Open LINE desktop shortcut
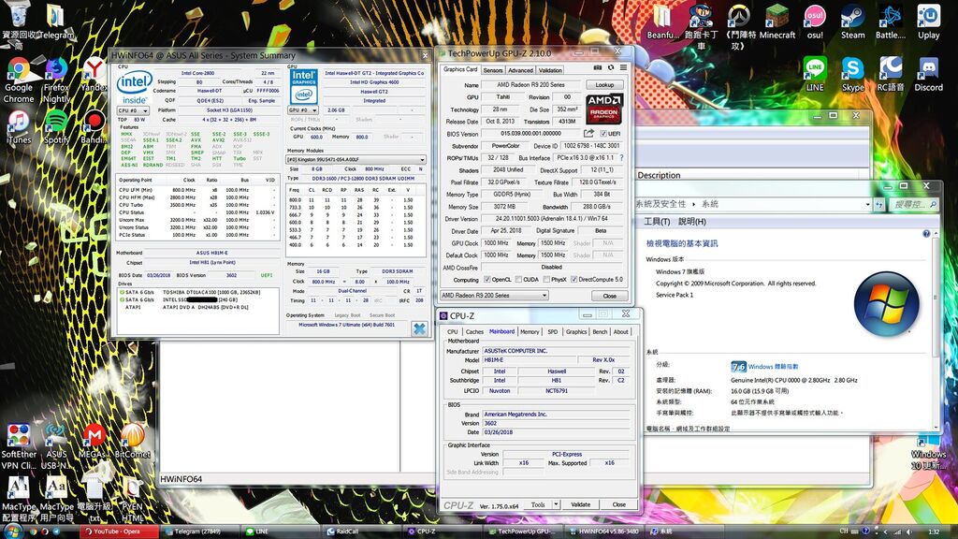958x539 pixels. (x=815, y=75)
